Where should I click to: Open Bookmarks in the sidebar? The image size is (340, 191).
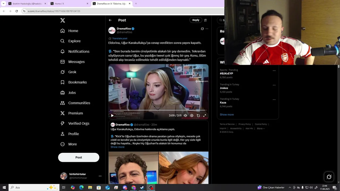coord(74,82)
